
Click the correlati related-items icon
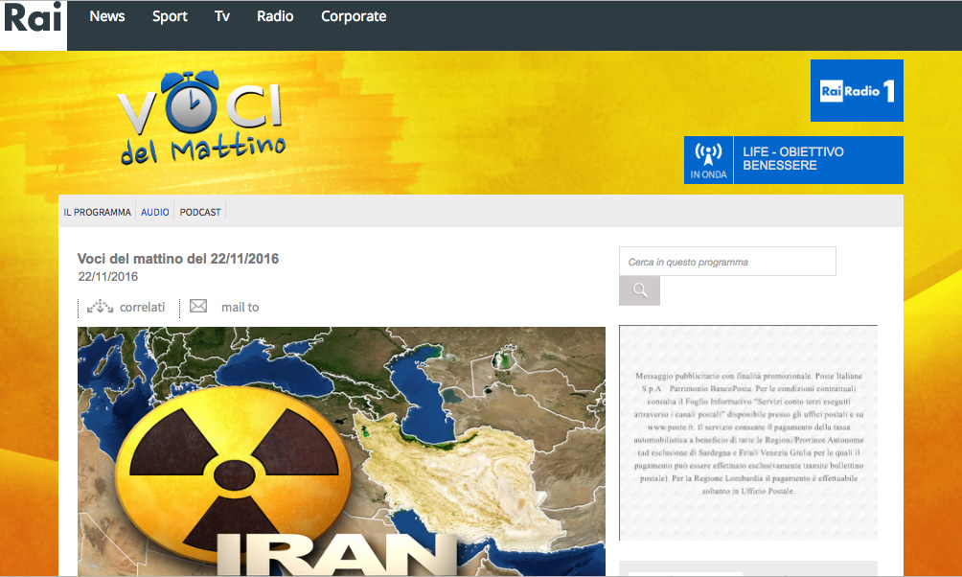100,307
